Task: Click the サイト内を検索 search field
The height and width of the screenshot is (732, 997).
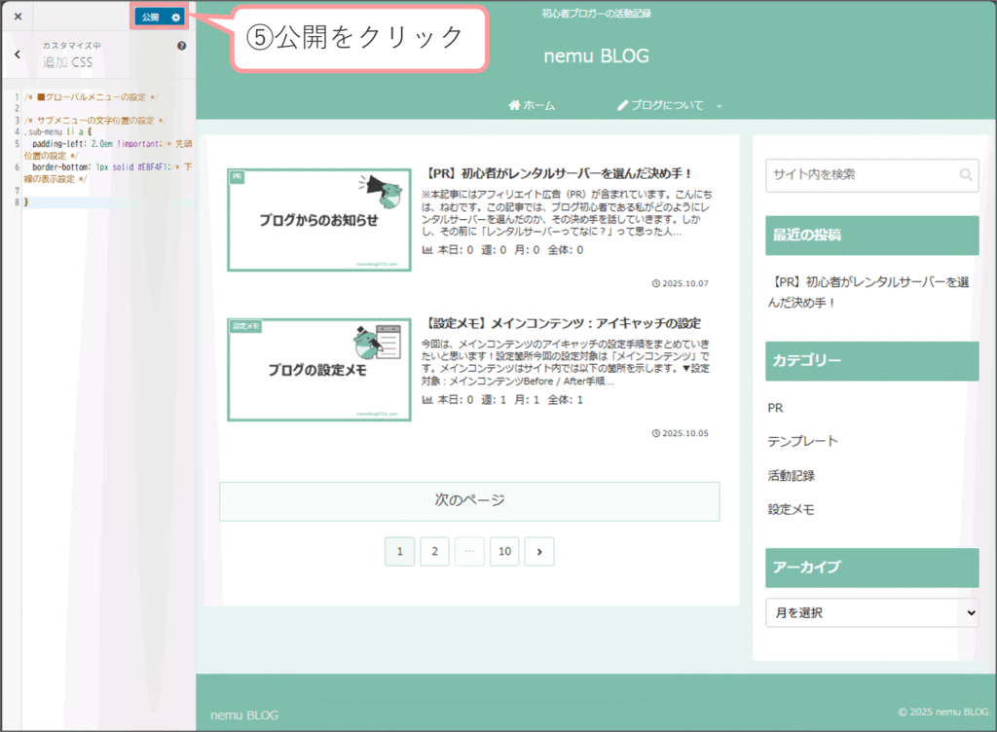Action: coord(857,175)
